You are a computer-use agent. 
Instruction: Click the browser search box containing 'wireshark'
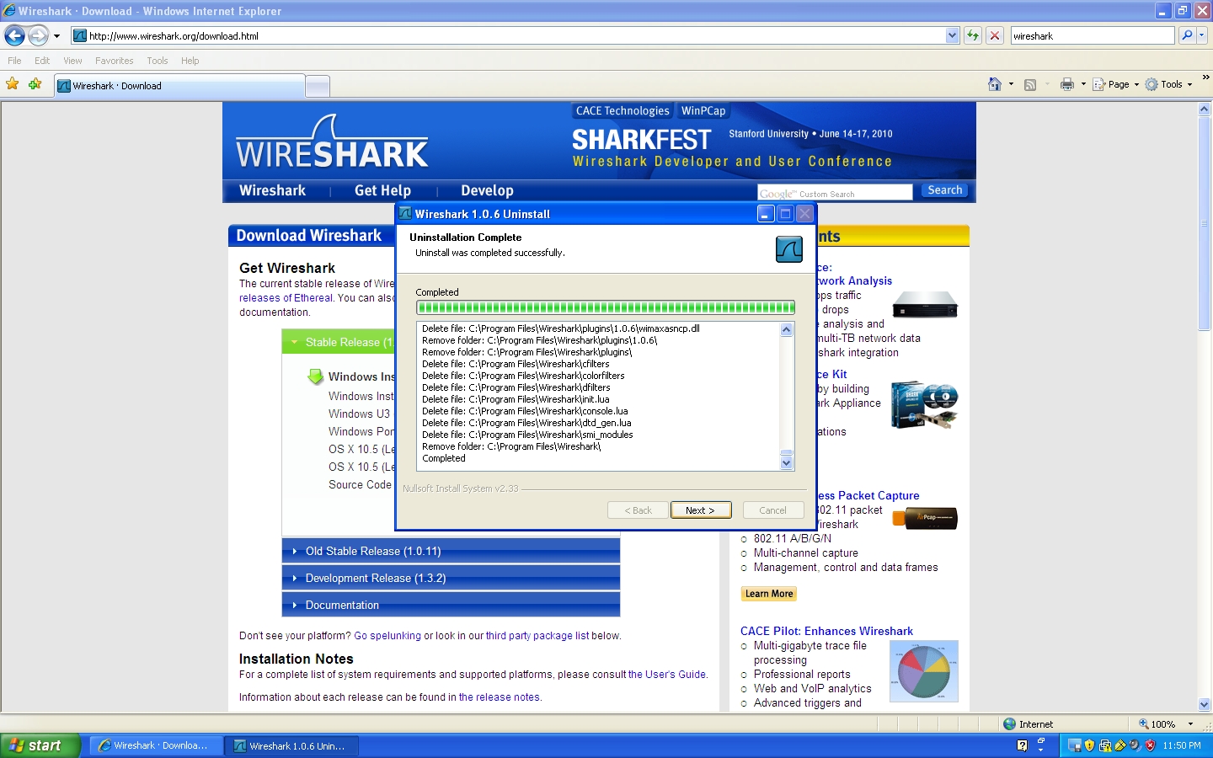[1093, 35]
